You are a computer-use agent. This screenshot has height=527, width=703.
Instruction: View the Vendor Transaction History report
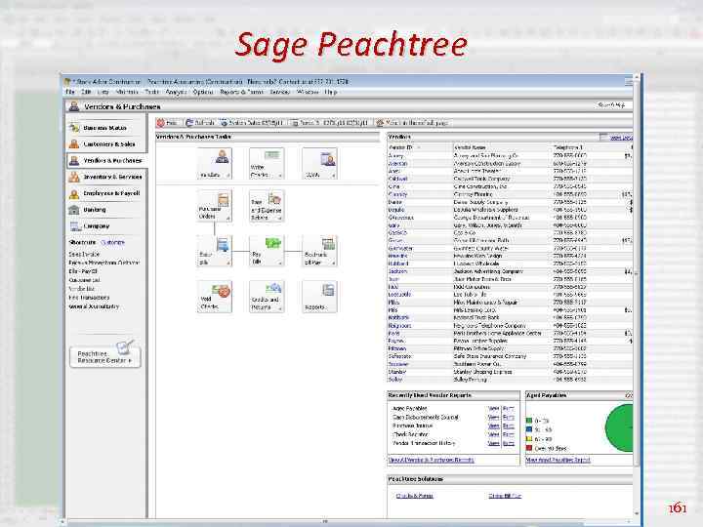[x=494, y=443]
